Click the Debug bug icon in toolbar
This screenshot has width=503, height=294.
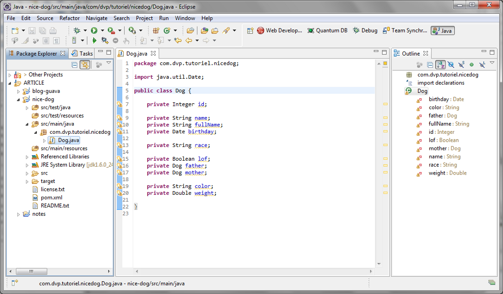pos(77,30)
